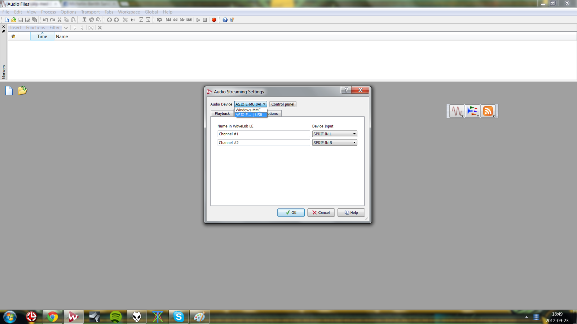Image resolution: width=577 pixels, height=324 pixels.
Task: Open Google Chrome from the taskbar
Action: click(x=53, y=317)
